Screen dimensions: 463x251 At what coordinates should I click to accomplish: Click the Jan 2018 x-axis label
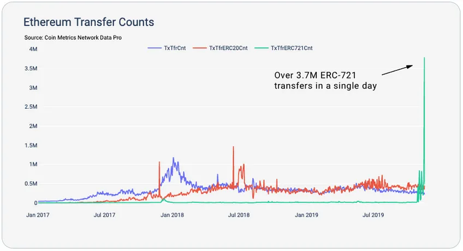click(x=172, y=215)
